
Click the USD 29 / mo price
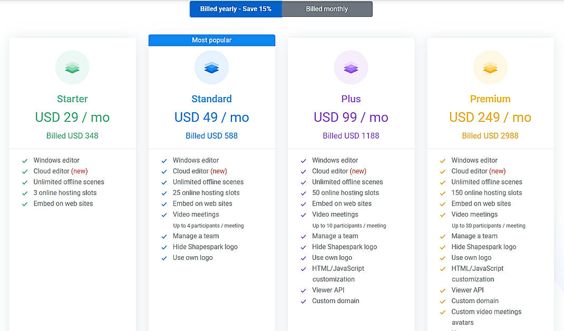click(72, 118)
